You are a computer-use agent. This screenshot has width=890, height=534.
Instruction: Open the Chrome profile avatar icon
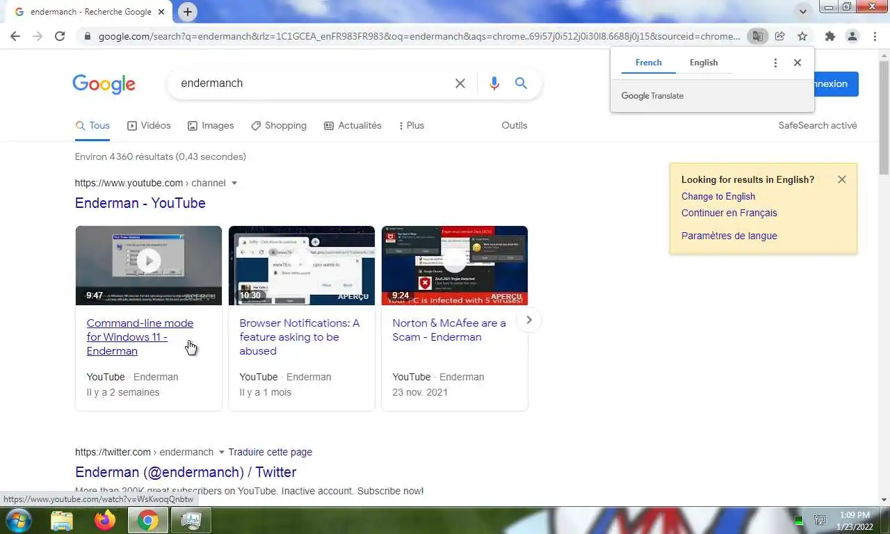tap(852, 36)
